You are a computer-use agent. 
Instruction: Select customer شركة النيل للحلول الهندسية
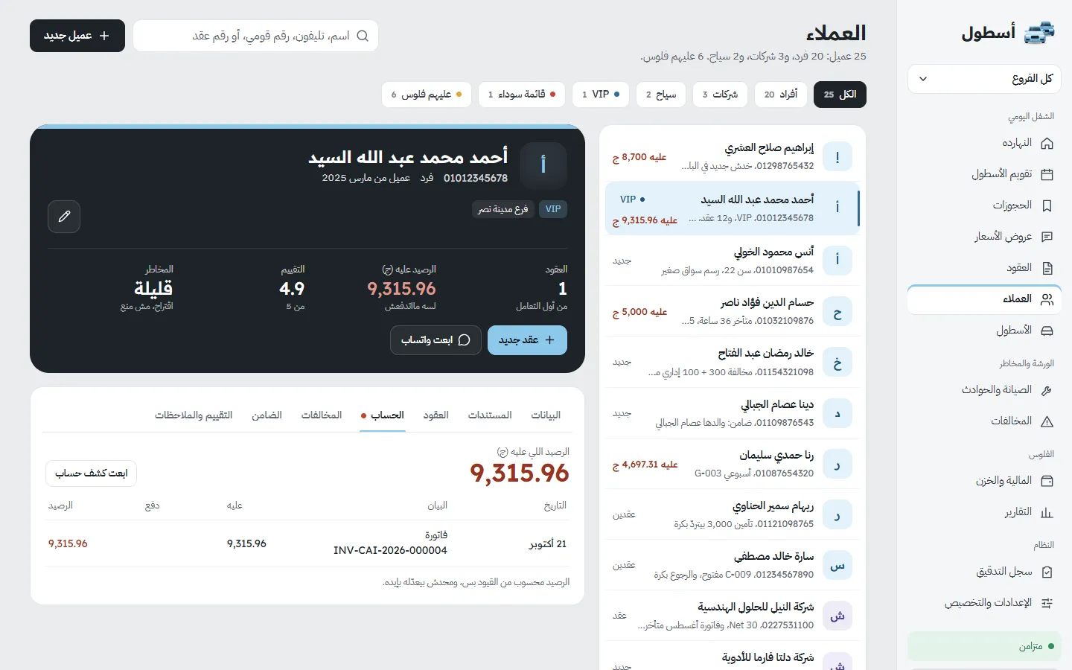(733, 616)
